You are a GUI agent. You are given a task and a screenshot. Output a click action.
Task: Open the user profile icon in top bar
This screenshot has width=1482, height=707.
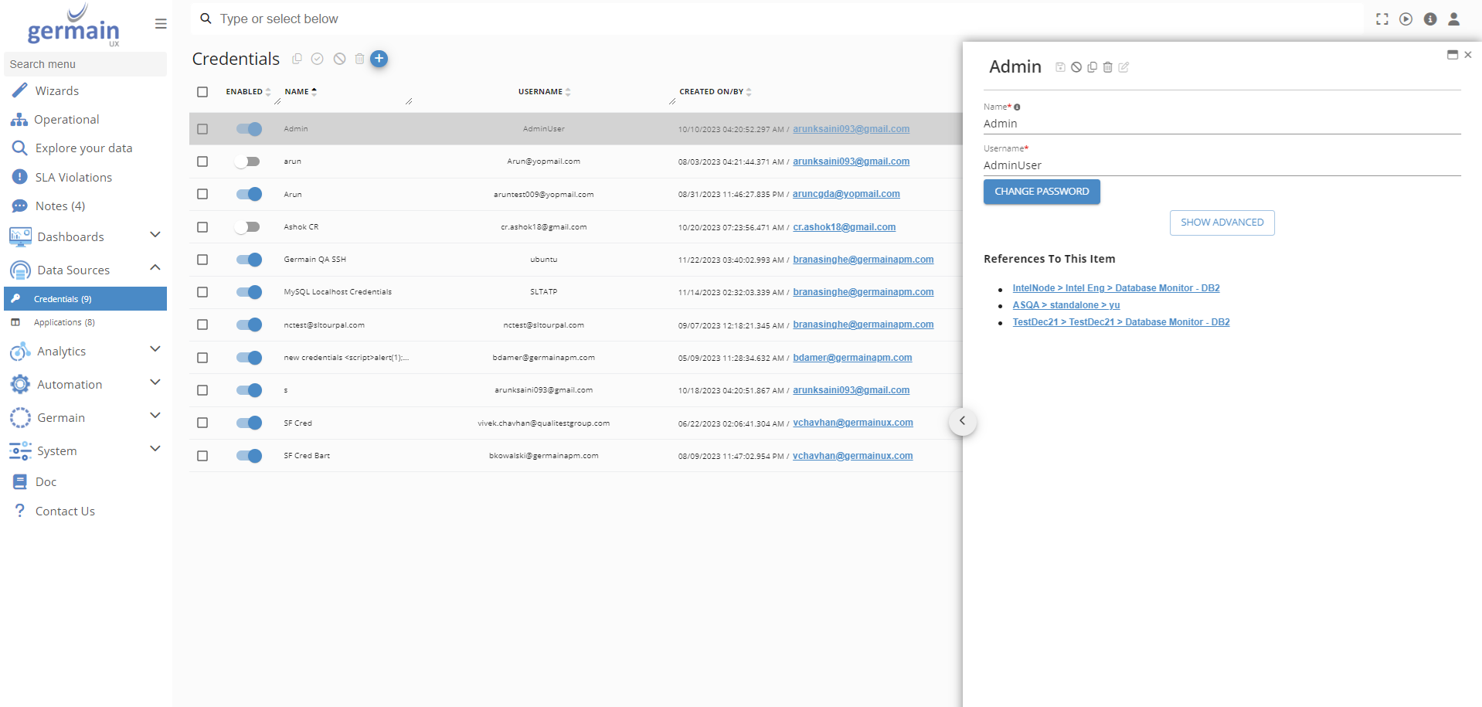[x=1453, y=19]
